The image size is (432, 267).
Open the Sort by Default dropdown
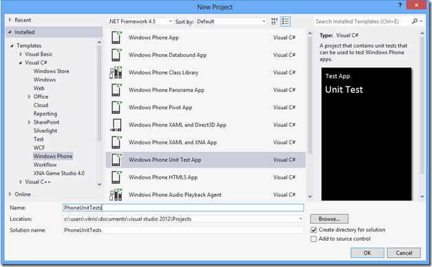click(x=231, y=21)
